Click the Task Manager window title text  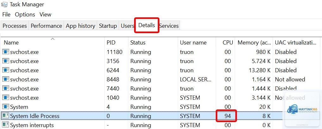(x=27, y=4)
